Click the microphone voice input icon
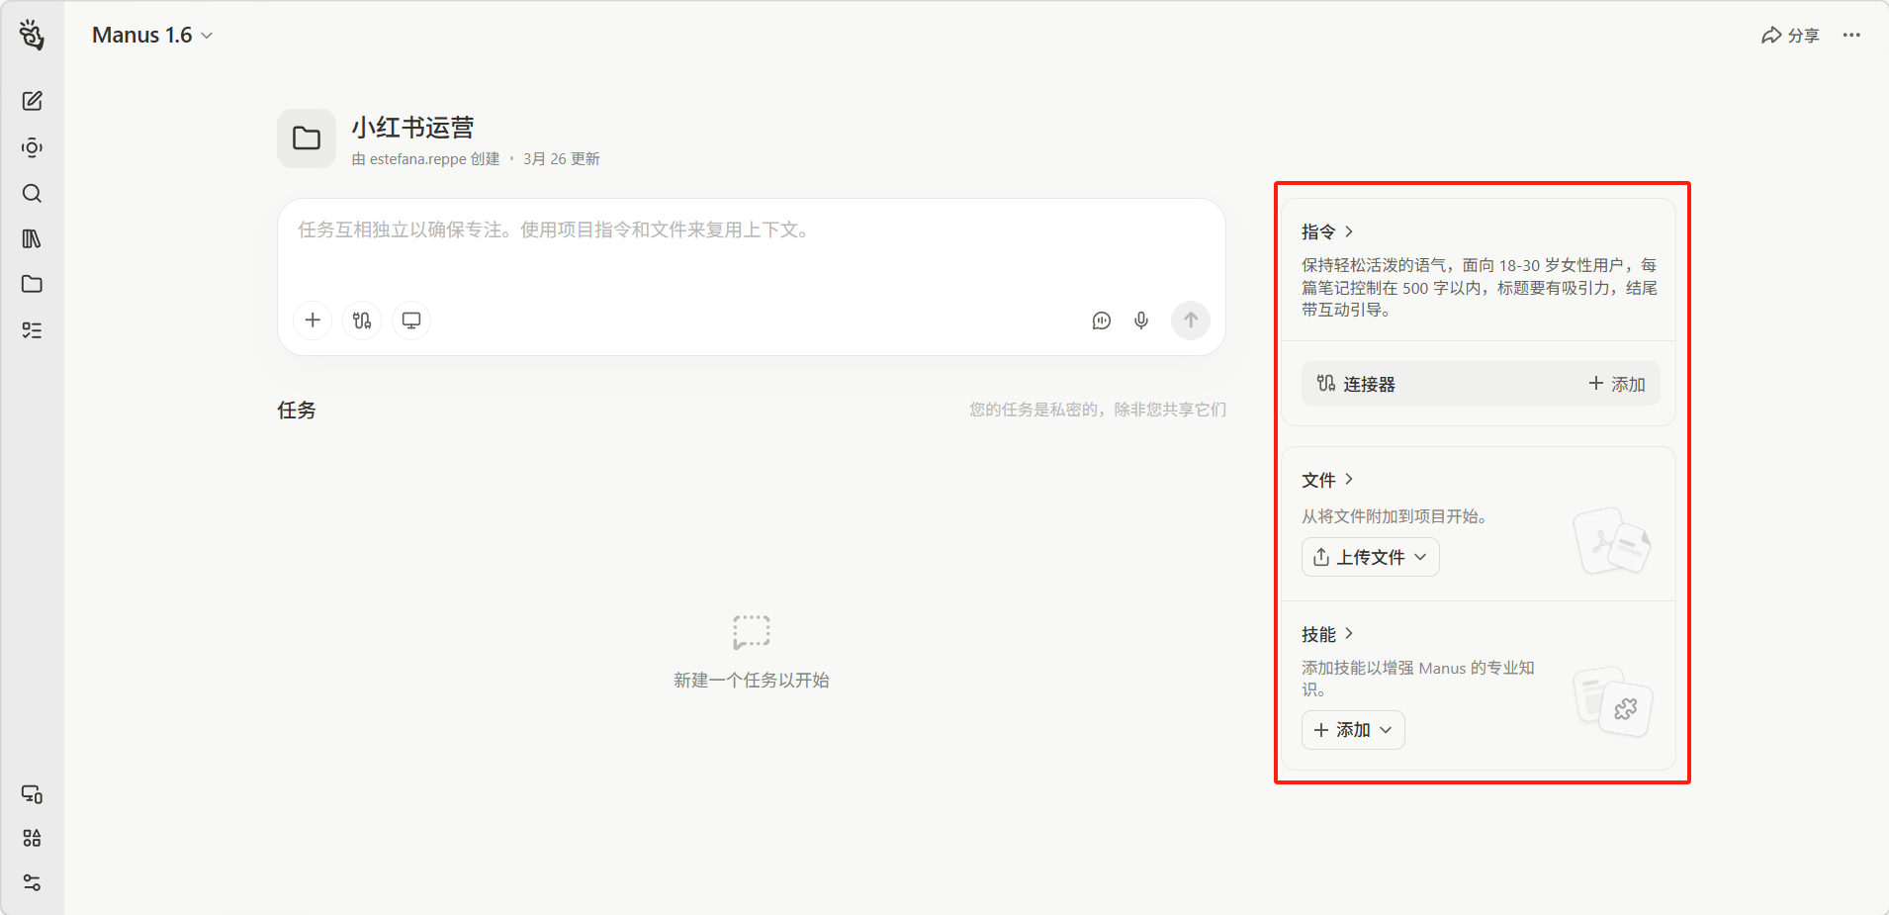 (1141, 320)
